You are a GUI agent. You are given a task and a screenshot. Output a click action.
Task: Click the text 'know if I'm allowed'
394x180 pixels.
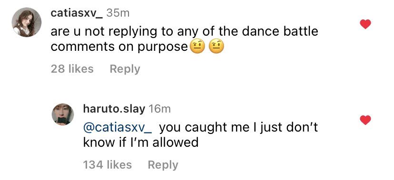pyautogui.click(x=141, y=142)
